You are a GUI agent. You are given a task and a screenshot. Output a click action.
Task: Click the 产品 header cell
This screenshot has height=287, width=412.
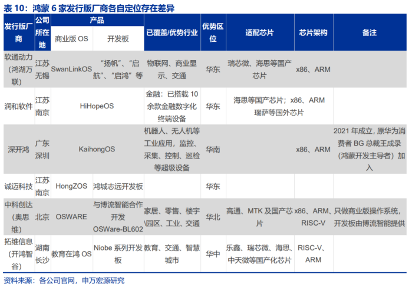click(x=97, y=20)
